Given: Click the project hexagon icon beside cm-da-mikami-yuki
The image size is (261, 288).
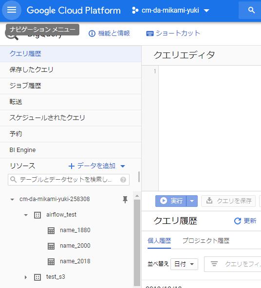Looking at the screenshot, I should tap(135, 10).
